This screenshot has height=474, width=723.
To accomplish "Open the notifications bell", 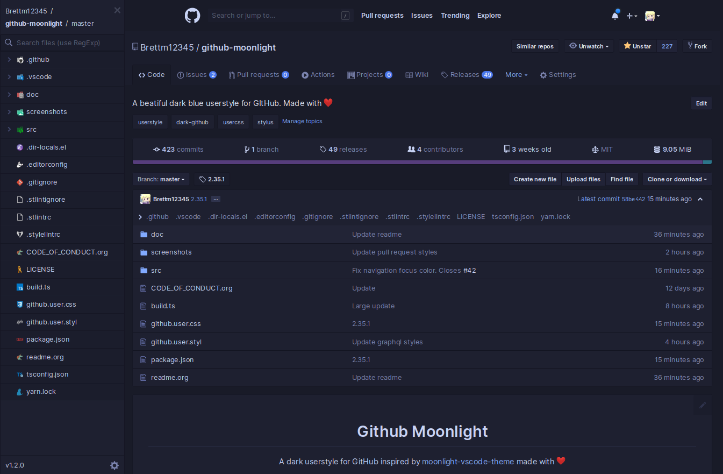I will (x=615, y=16).
